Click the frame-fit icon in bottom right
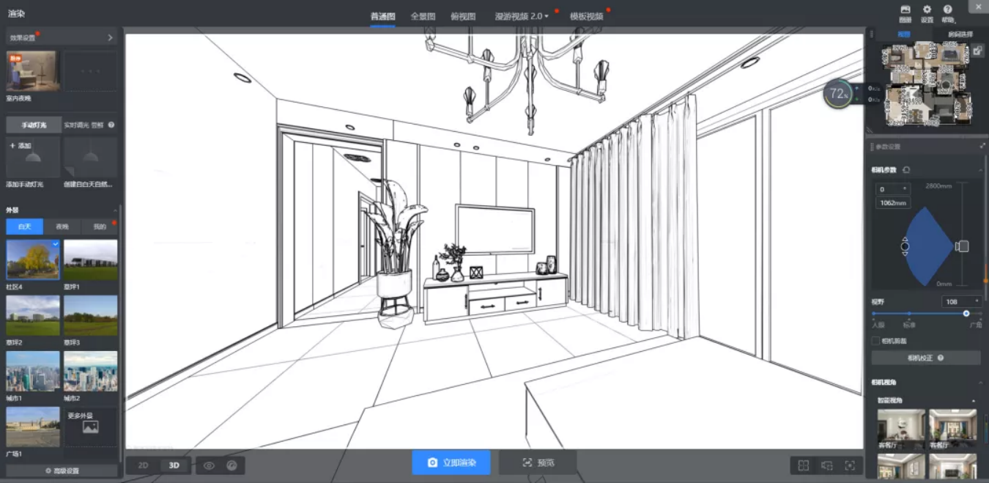Screen dimensions: 989x483 (804, 465)
